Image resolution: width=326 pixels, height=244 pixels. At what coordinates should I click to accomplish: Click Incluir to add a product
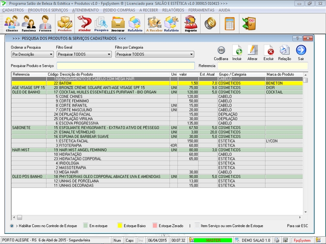click(237, 52)
